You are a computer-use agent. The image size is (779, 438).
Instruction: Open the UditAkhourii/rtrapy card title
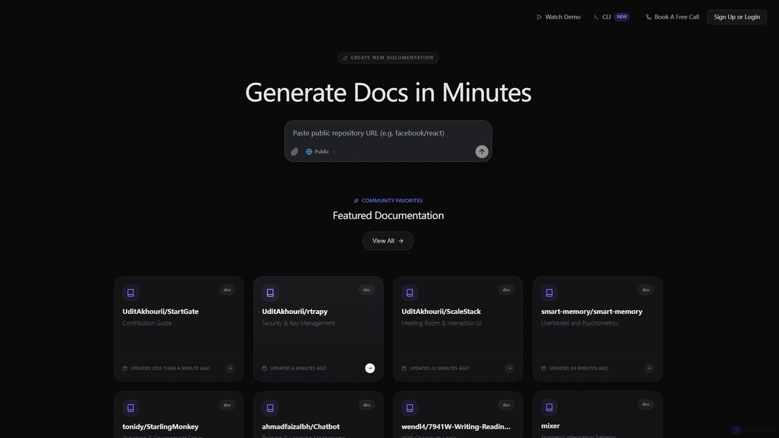click(x=295, y=311)
